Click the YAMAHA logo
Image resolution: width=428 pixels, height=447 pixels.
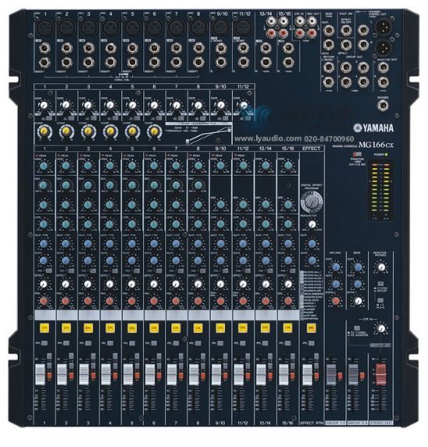tap(374, 128)
